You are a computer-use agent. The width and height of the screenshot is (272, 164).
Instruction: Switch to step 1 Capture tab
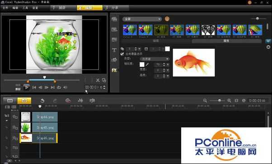pyautogui.click(x=63, y=8)
